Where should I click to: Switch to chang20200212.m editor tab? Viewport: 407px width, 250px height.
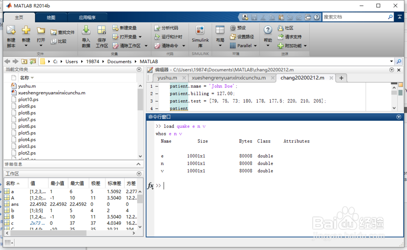point(302,78)
